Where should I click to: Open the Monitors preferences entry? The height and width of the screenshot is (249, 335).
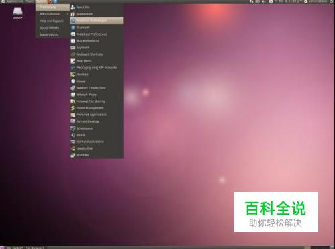pos(97,74)
